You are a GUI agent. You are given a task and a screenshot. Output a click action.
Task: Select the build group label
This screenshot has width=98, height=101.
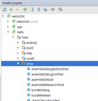tap(30, 48)
